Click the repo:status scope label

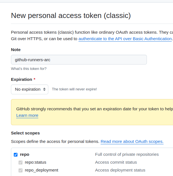35,162
